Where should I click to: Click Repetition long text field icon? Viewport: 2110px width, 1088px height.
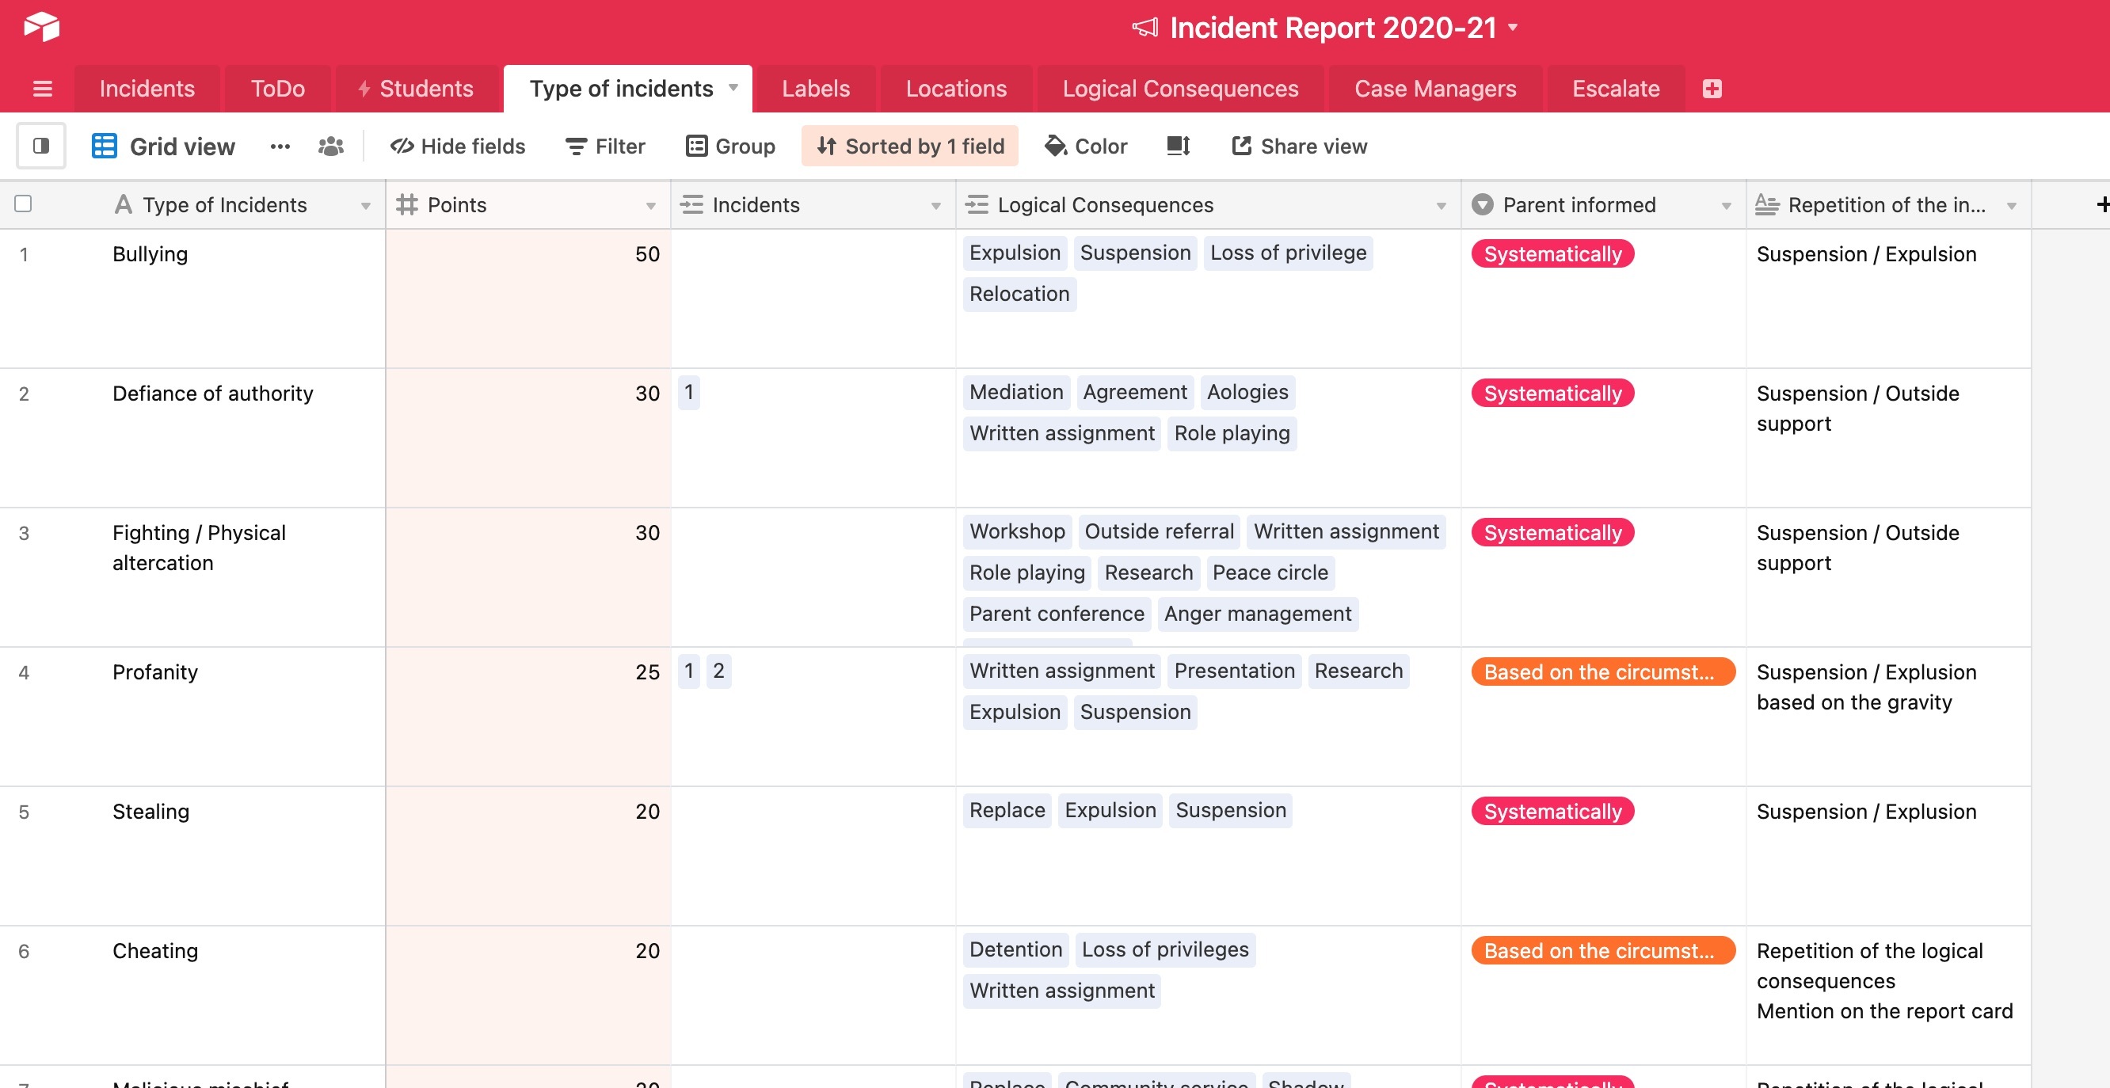pos(1767,204)
